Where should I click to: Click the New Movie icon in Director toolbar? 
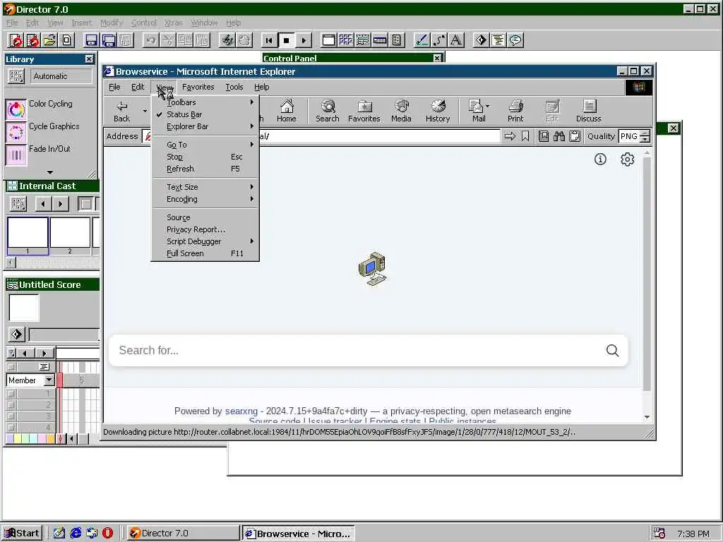click(x=16, y=40)
